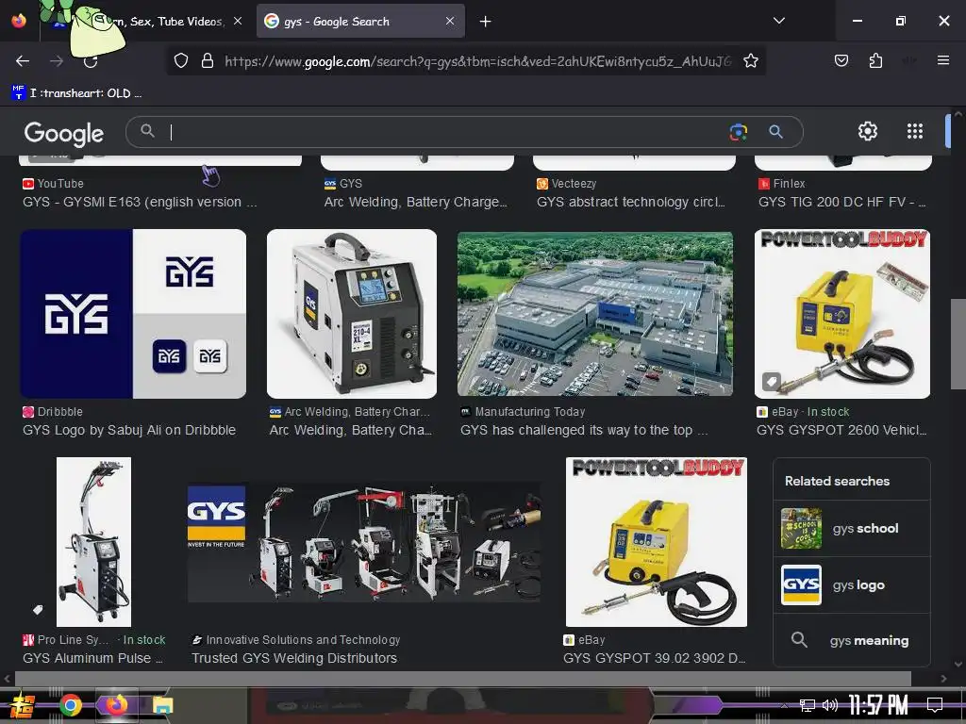Open the notification center icon
966x724 pixels.
935,705
